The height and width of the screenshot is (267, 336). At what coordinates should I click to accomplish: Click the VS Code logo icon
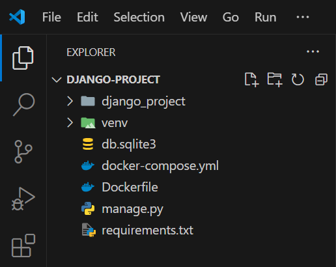click(x=17, y=17)
